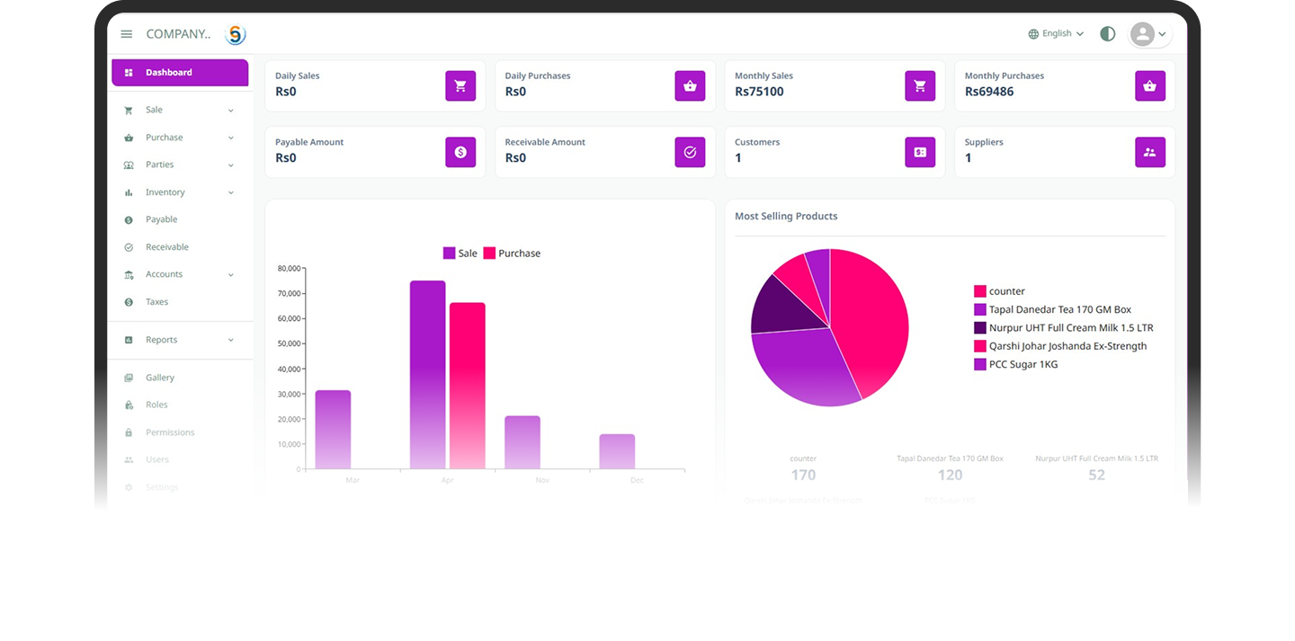Click the Receivable Amount checkmark icon
The image size is (1295, 641).
click(x=690, y=152)
